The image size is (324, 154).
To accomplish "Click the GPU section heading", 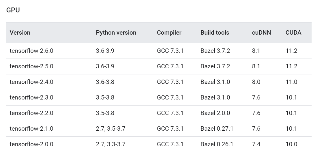I will coord(13,10).
